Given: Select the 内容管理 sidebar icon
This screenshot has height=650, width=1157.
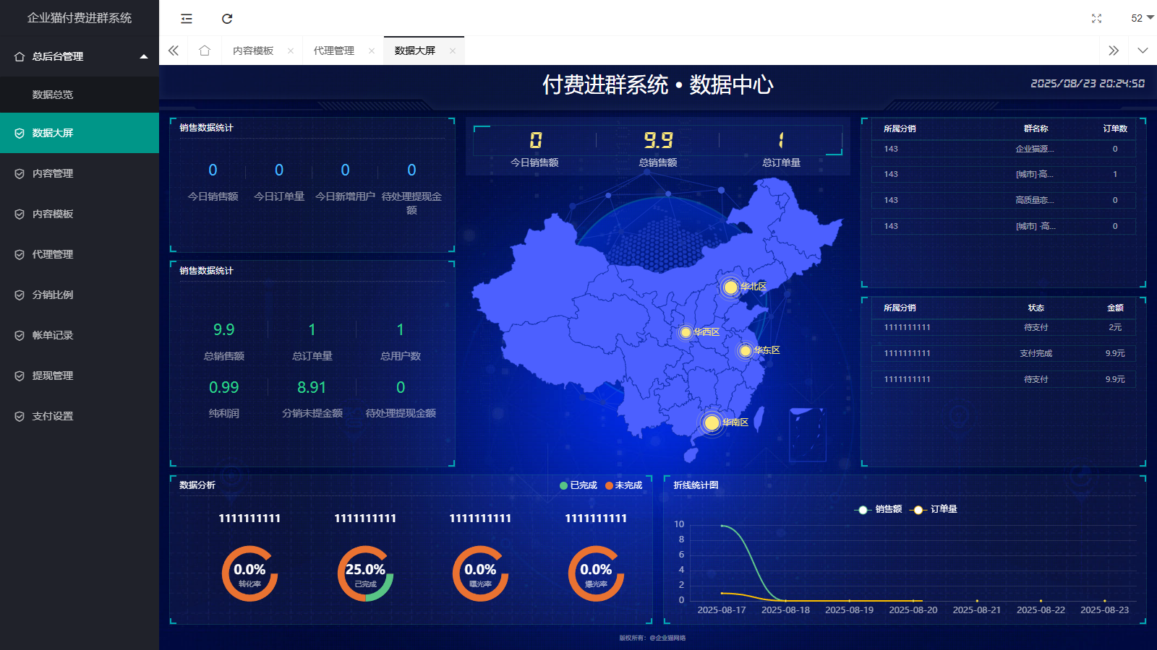Looking at the screenshot, I should click(x=20, y=173).
